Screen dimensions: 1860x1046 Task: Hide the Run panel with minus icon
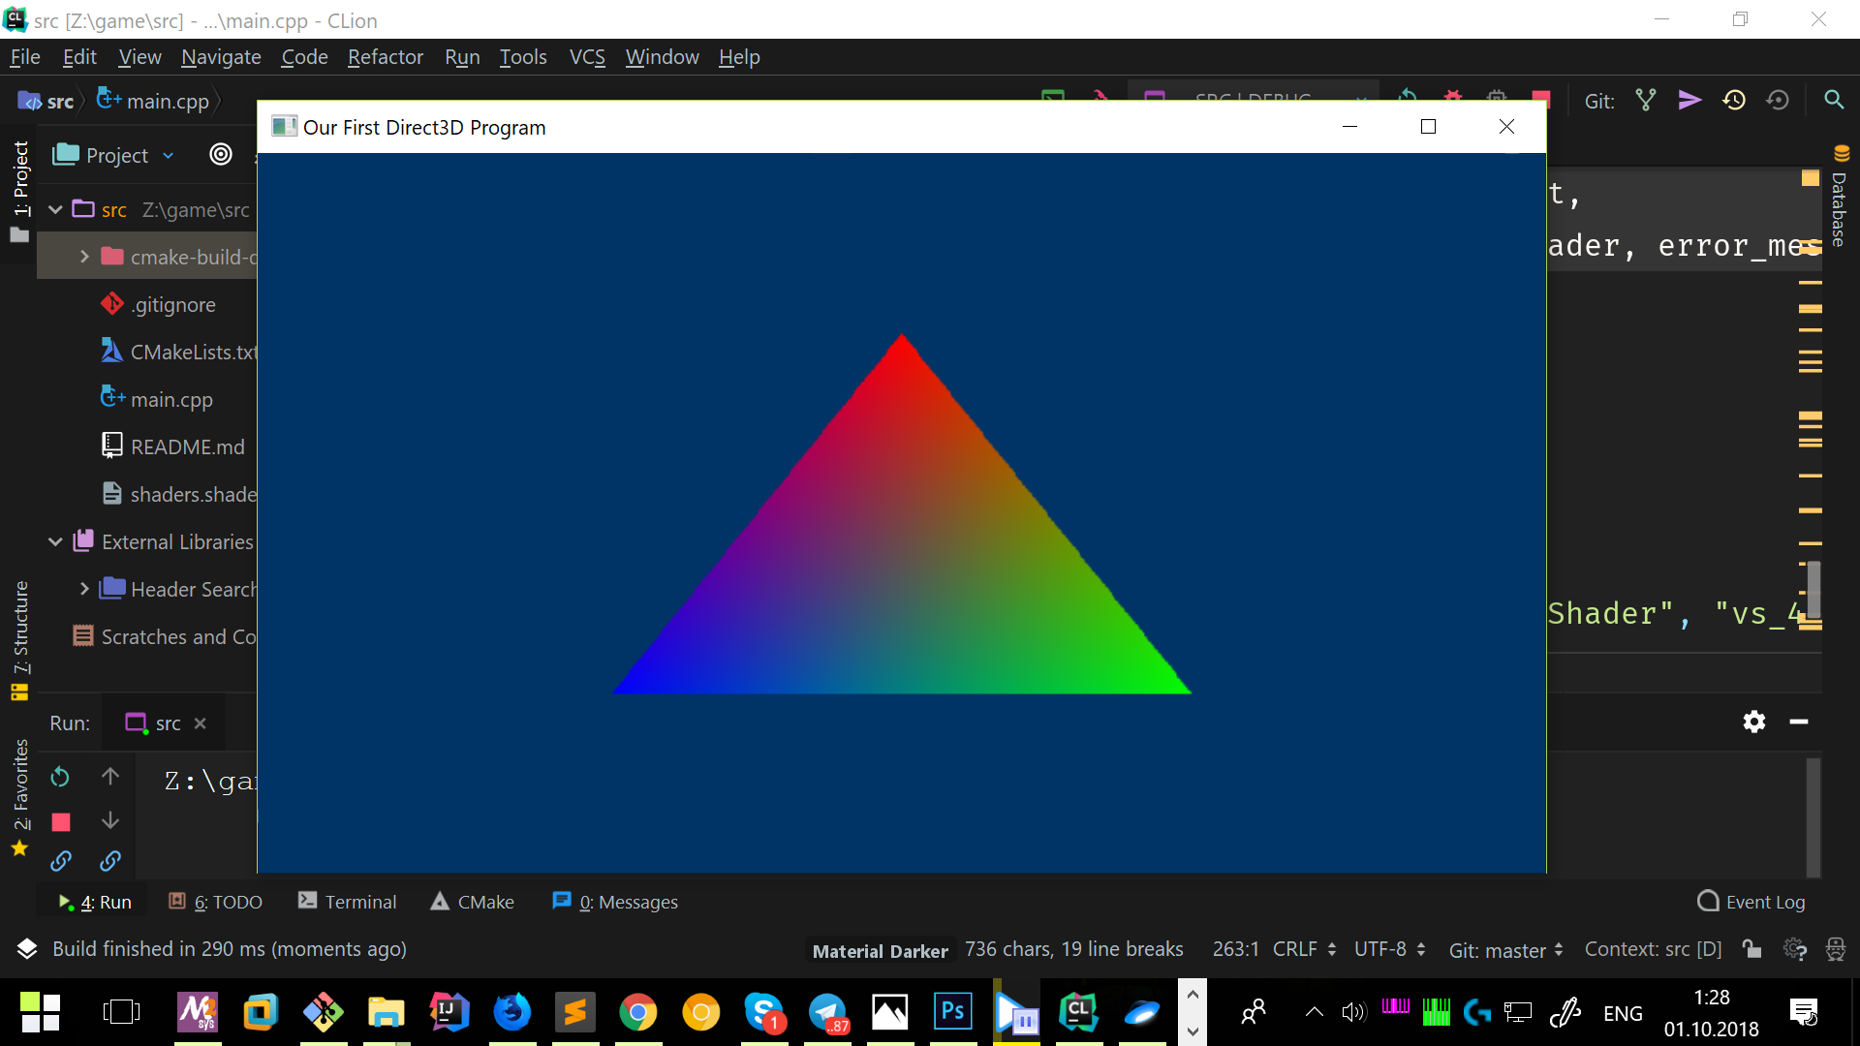(1799, 722)
